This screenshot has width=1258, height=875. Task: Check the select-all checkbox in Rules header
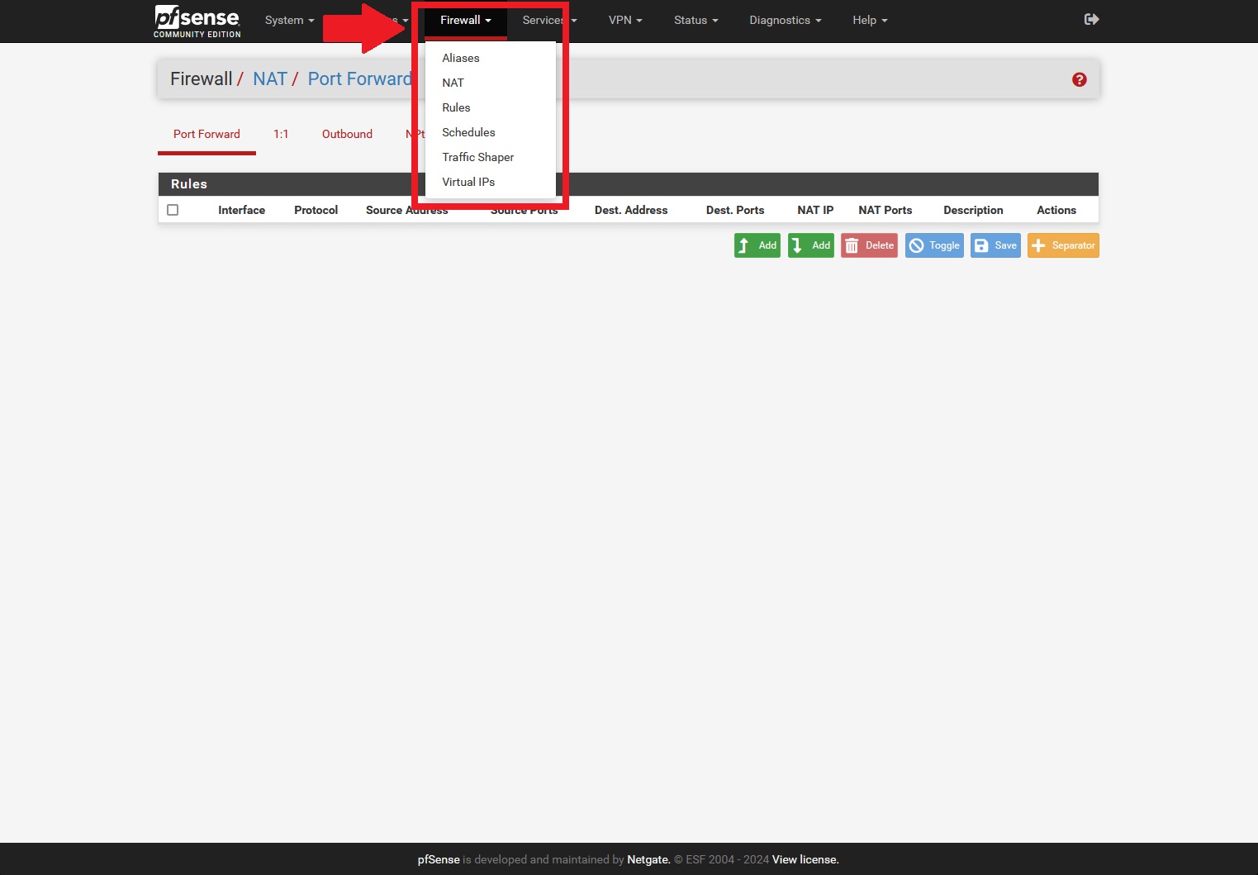pos(173,210)
